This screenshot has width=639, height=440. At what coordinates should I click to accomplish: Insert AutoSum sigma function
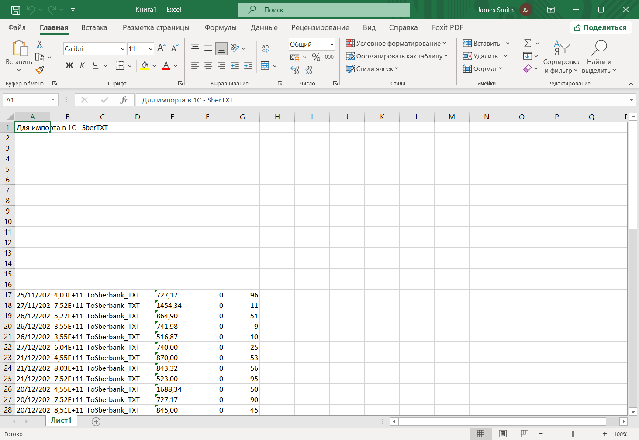pyautogui.click(x=528, y=43)
